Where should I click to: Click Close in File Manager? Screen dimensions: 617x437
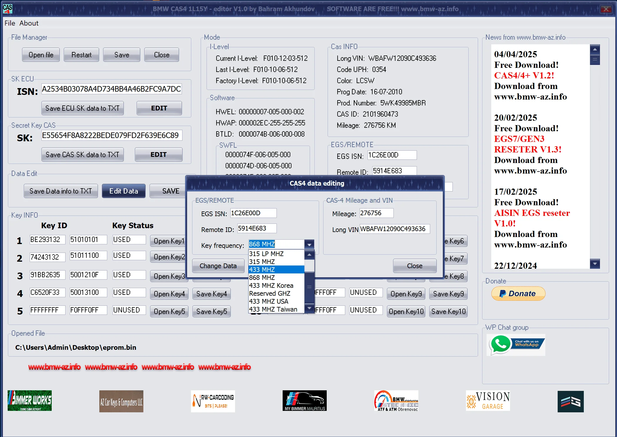162,55
